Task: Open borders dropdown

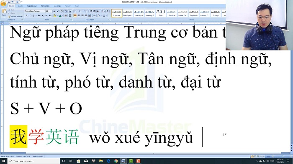Action: 106,15
